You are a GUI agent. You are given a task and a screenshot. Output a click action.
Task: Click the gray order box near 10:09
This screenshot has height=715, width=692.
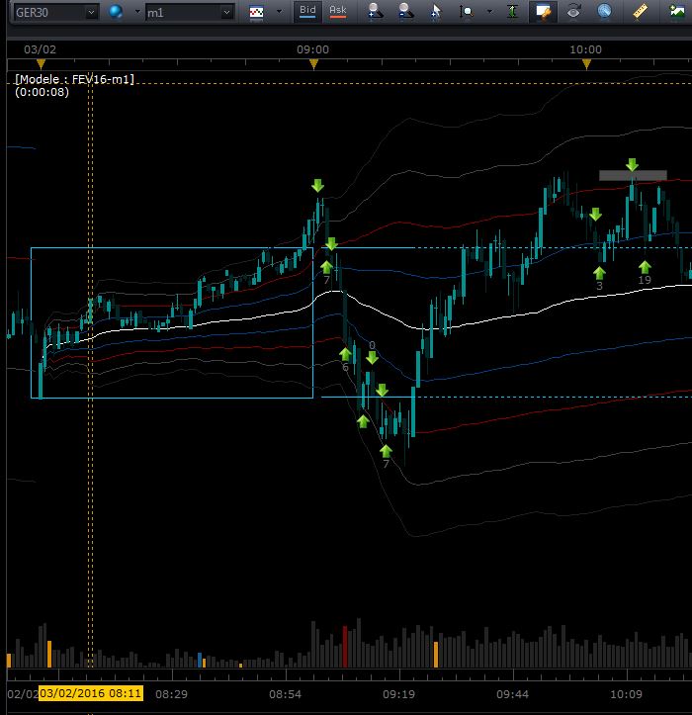(633, 176)
